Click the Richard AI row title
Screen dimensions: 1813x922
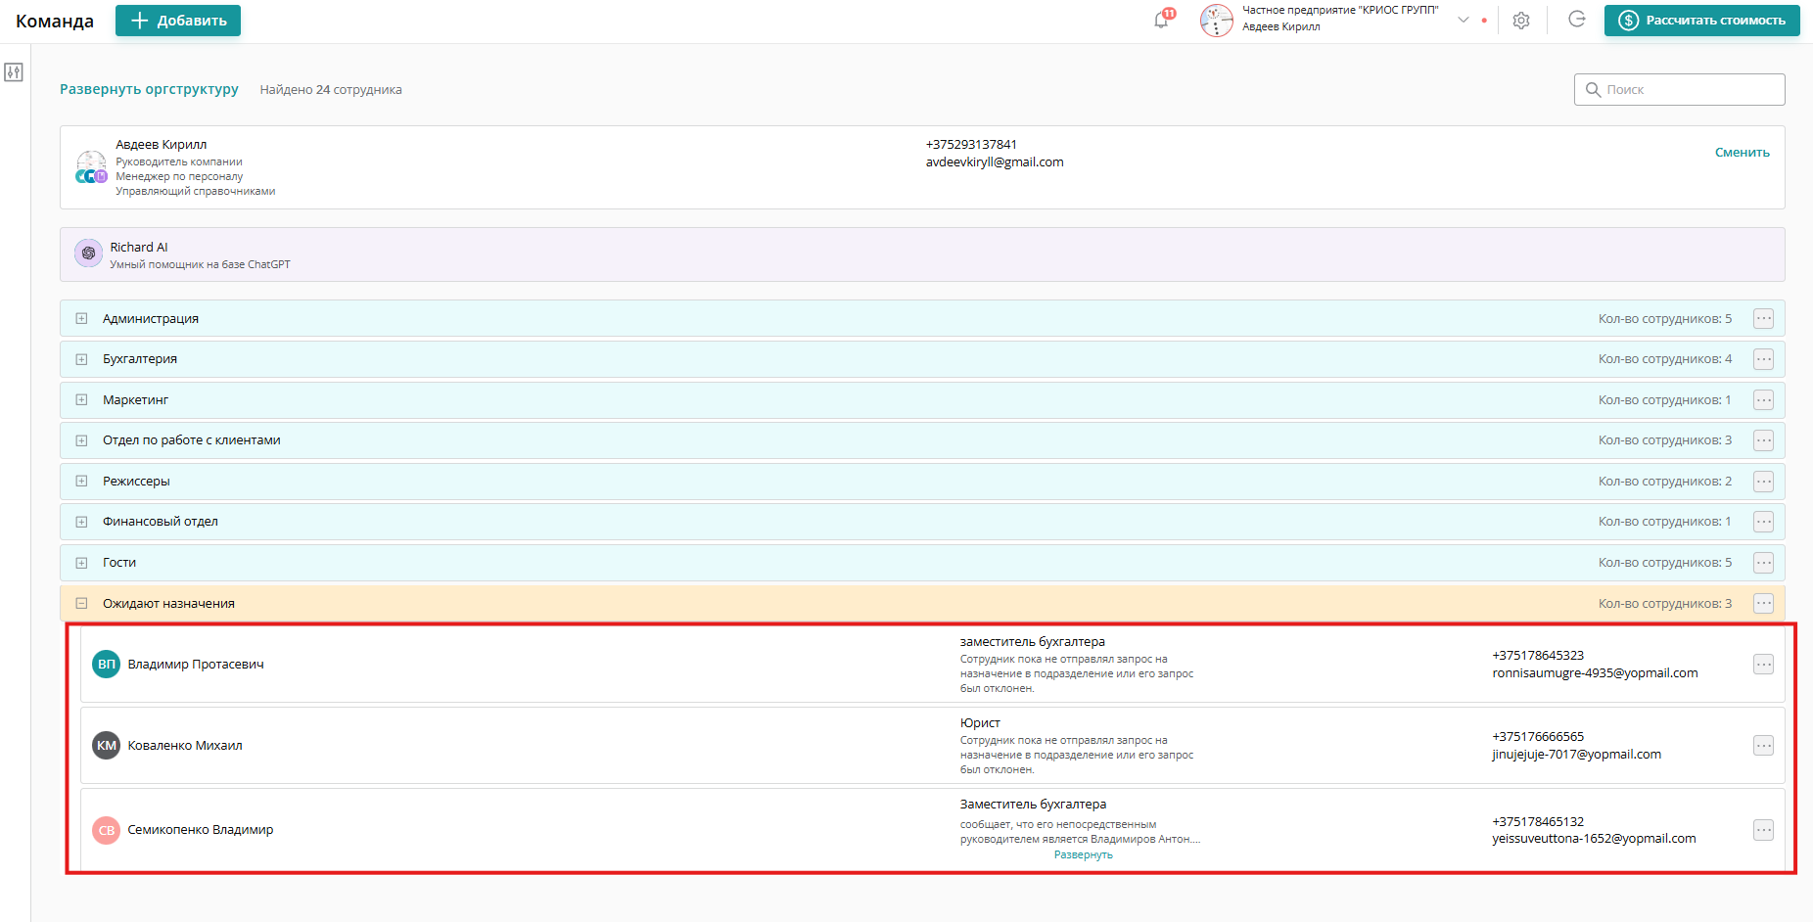tap(139, 248)
